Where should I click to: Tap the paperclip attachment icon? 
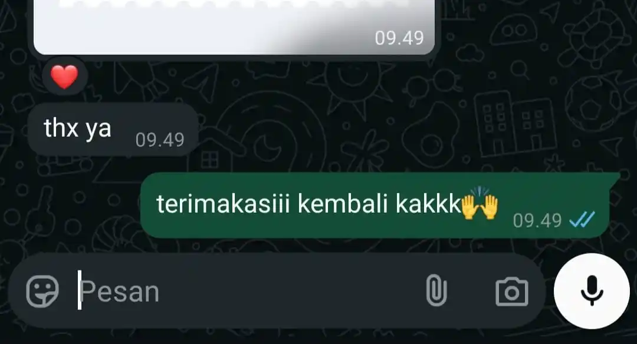coord(436,290)
